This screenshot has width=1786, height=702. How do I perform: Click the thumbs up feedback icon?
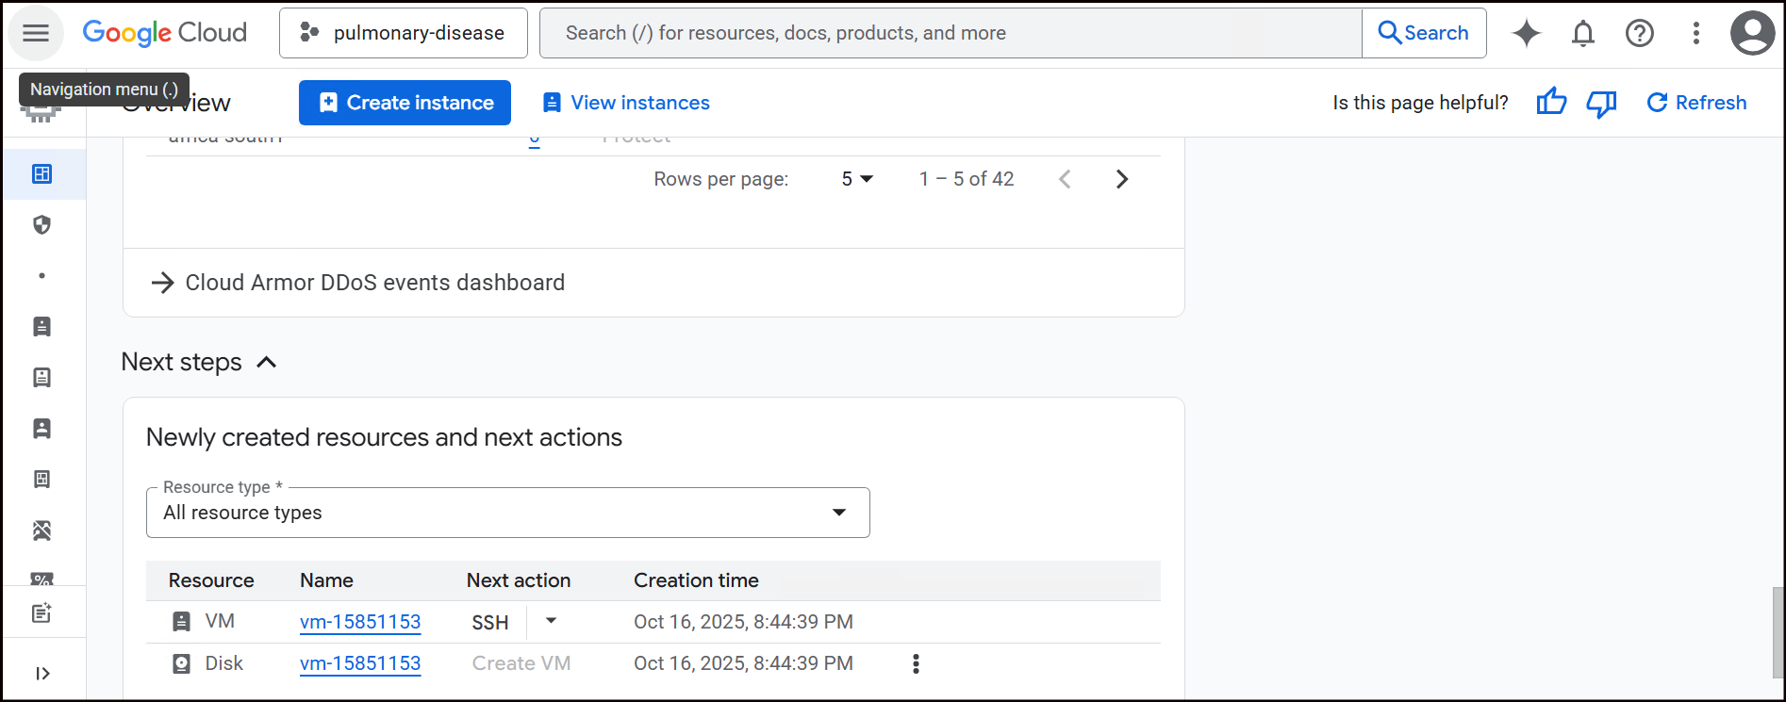tap(1550, 103)
